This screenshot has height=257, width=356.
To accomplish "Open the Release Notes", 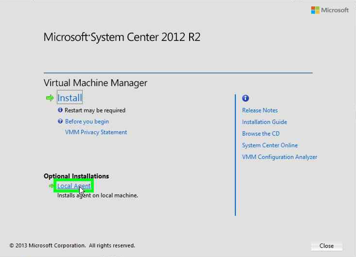I will (260, 110).
